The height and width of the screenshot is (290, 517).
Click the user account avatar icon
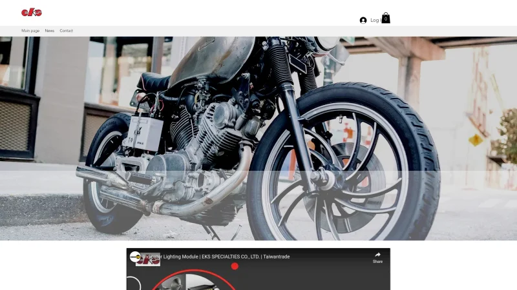click(363, 21)
